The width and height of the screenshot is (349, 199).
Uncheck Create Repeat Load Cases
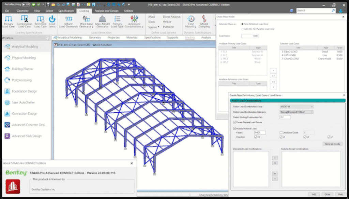[x=234, y=122]
